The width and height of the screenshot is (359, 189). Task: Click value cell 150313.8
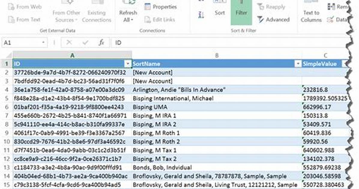(325, 116)
